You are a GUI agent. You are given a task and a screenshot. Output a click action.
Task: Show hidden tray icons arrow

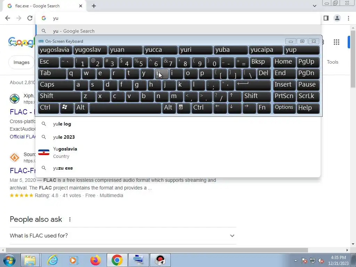tap(296, 260)
